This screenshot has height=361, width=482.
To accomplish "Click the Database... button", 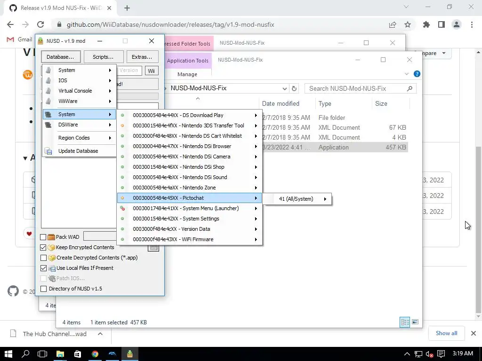I will [61, 57].
